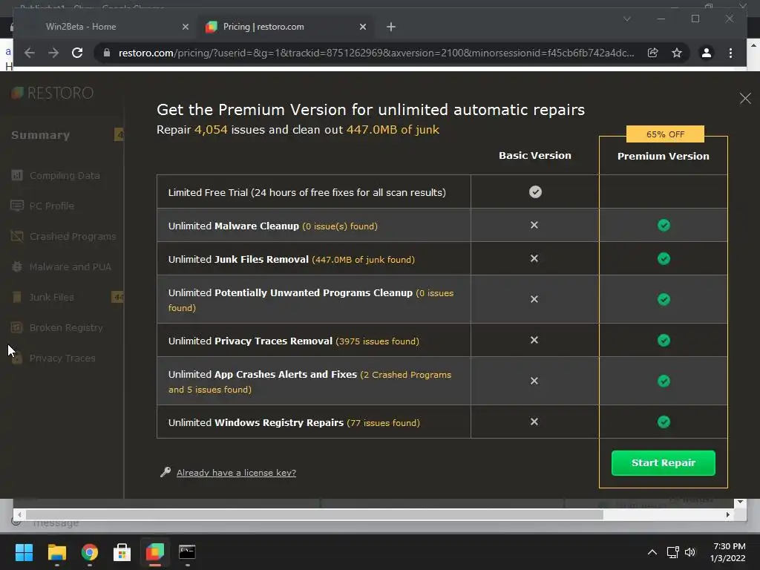Click the Basic Version column header

[x=534, y=156]
